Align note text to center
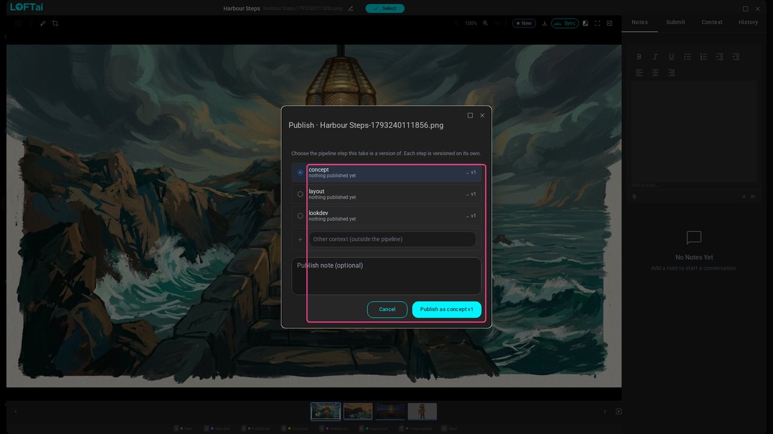Screen dimensions: 773x434 (655, 73)
